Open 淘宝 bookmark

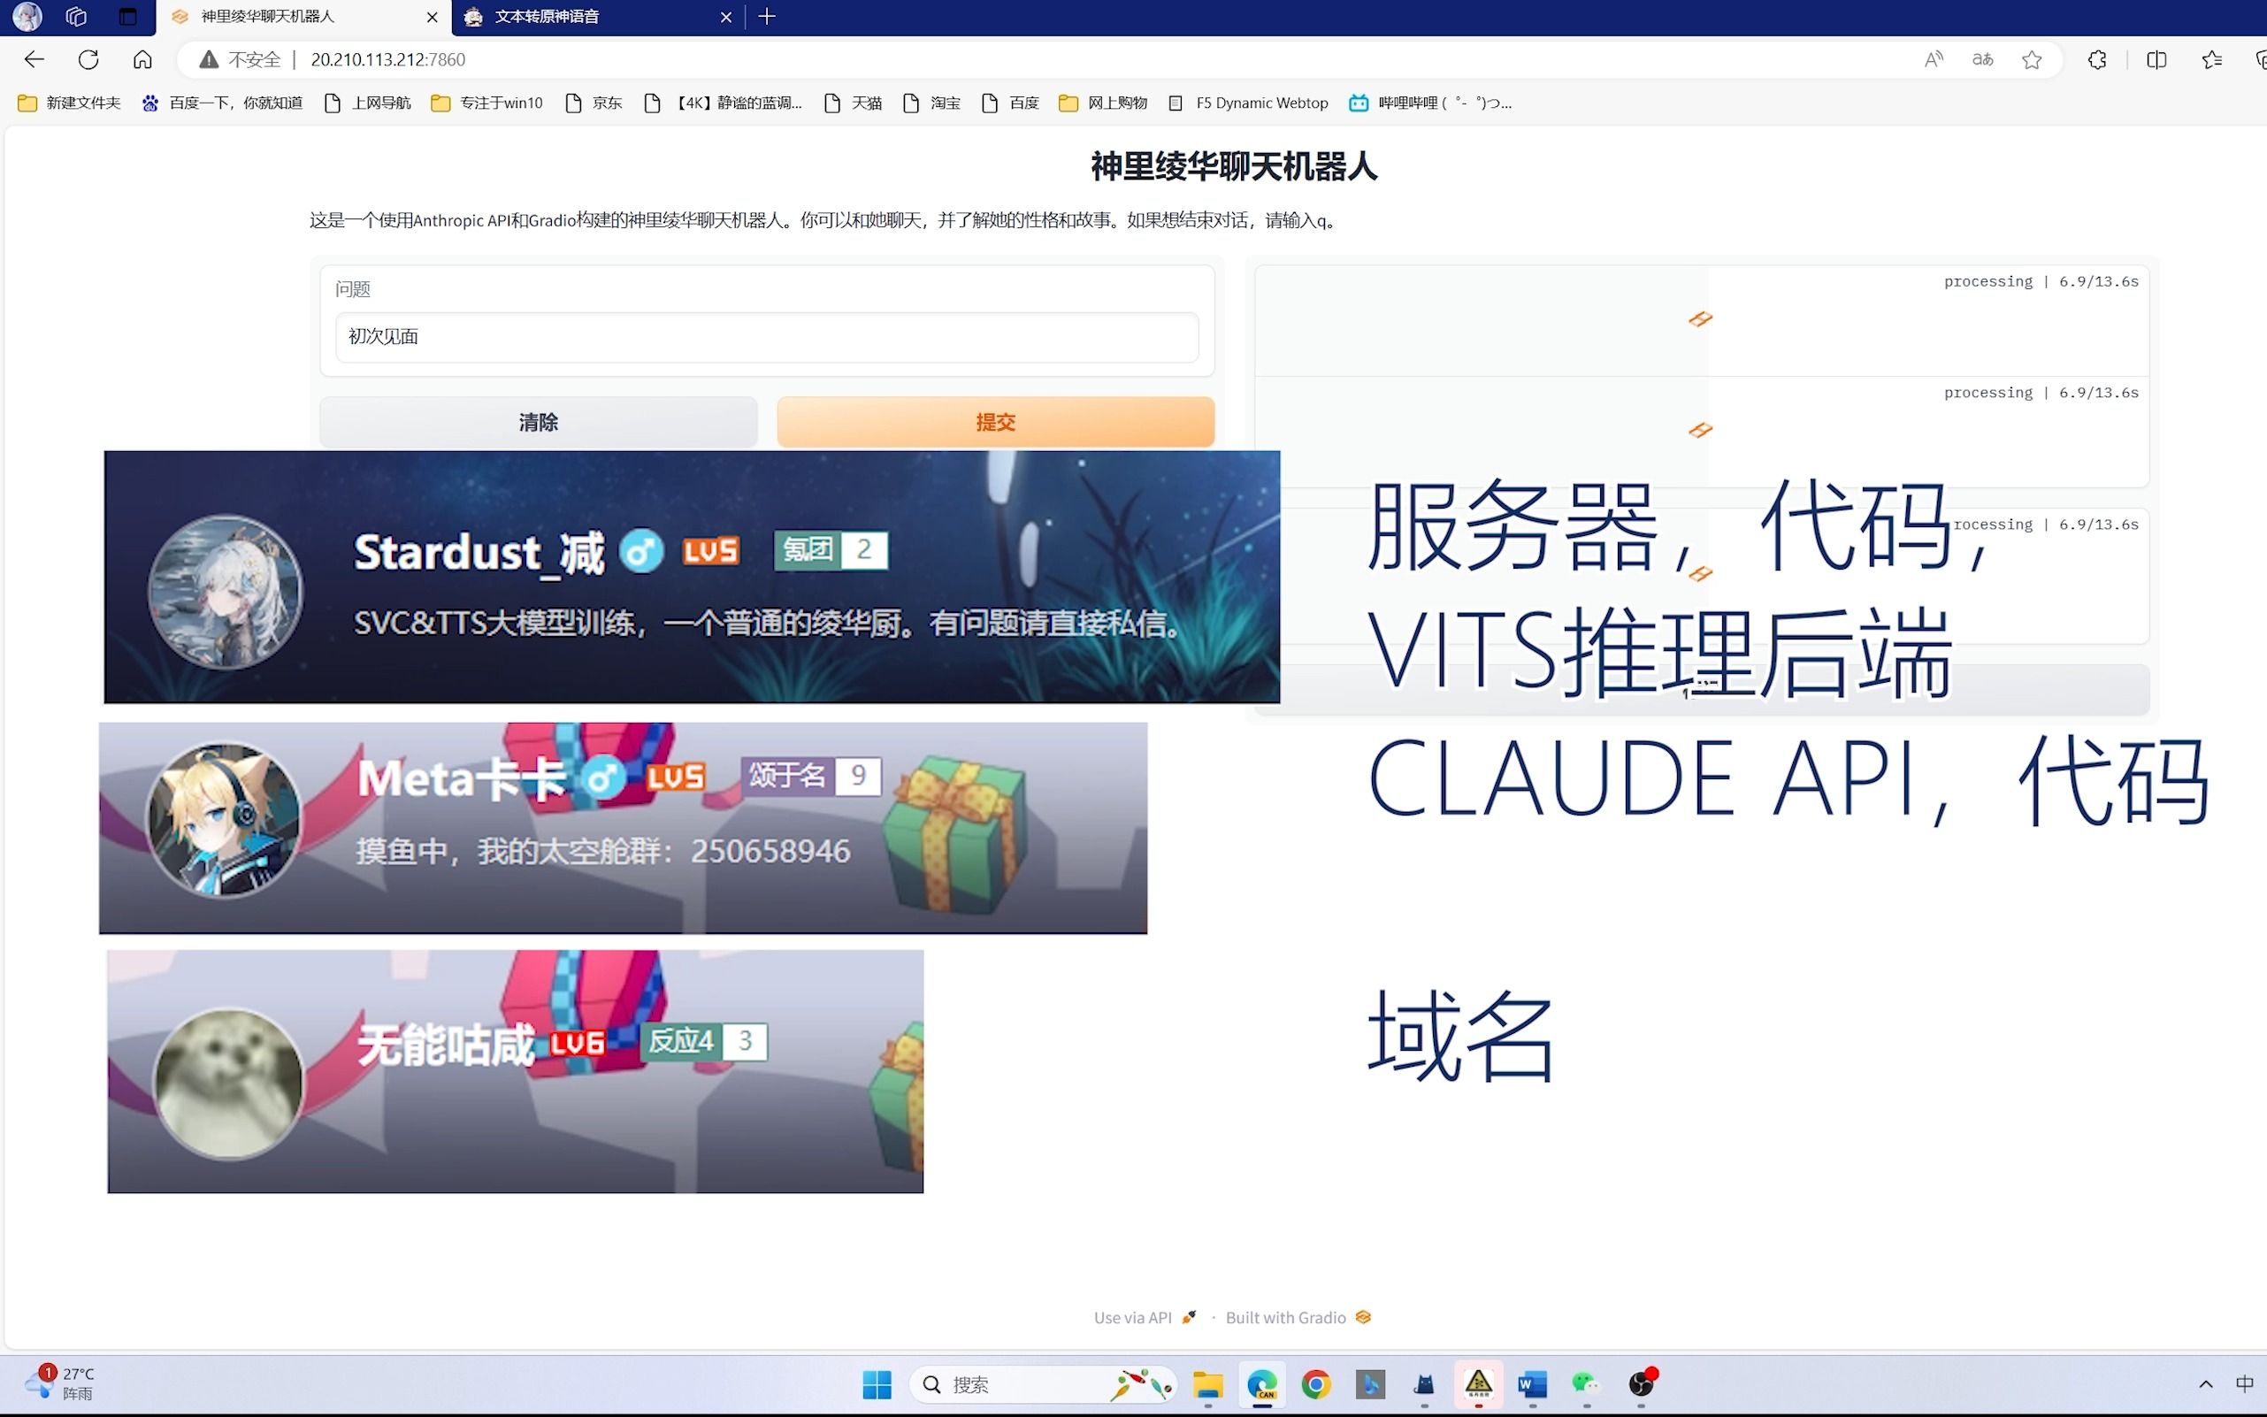pos(931,103)
